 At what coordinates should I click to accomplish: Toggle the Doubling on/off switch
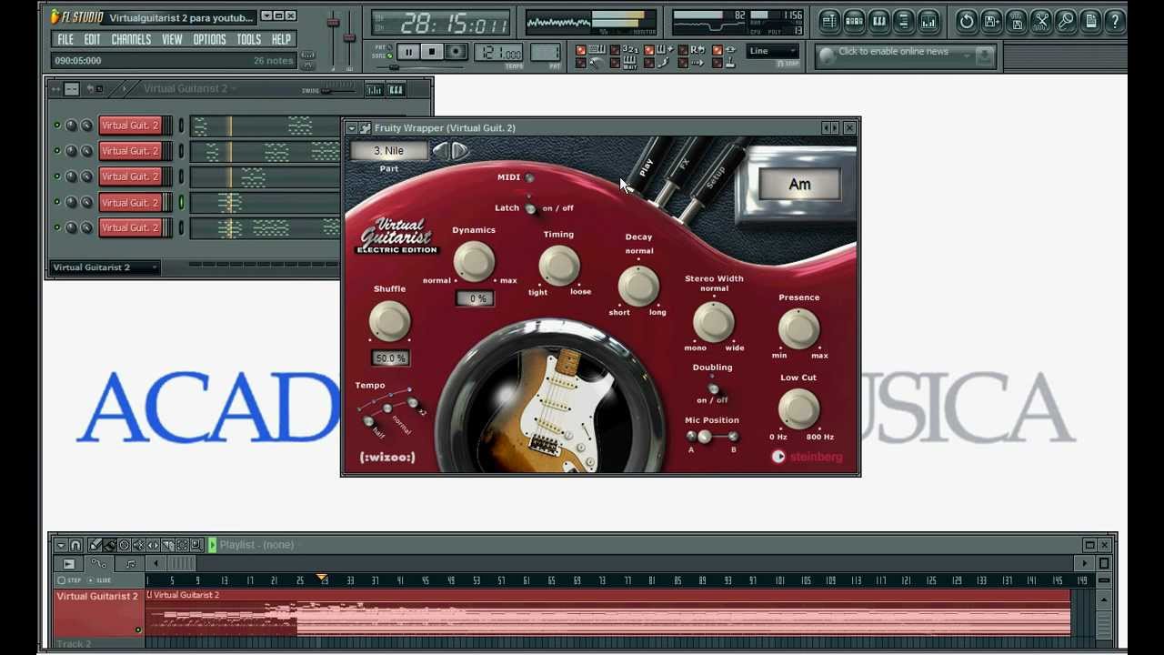coord(713,389)
